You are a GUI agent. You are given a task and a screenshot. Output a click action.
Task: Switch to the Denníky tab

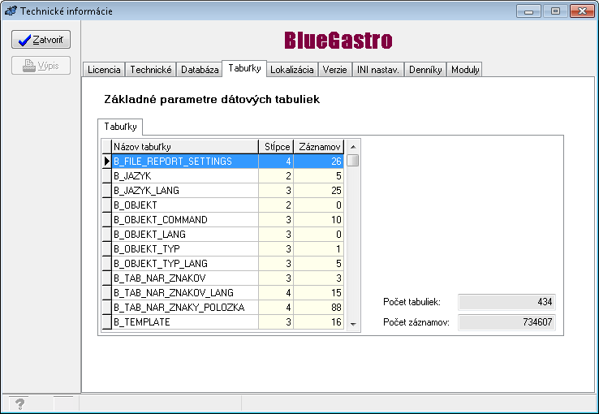tap(425, 70)
